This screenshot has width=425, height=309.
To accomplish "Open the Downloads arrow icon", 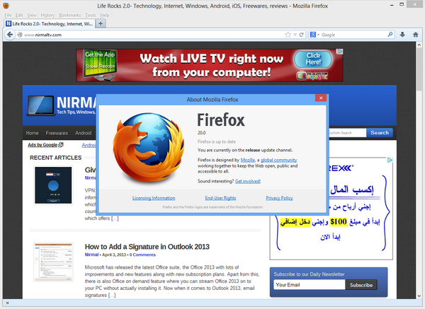I will 402,35.
